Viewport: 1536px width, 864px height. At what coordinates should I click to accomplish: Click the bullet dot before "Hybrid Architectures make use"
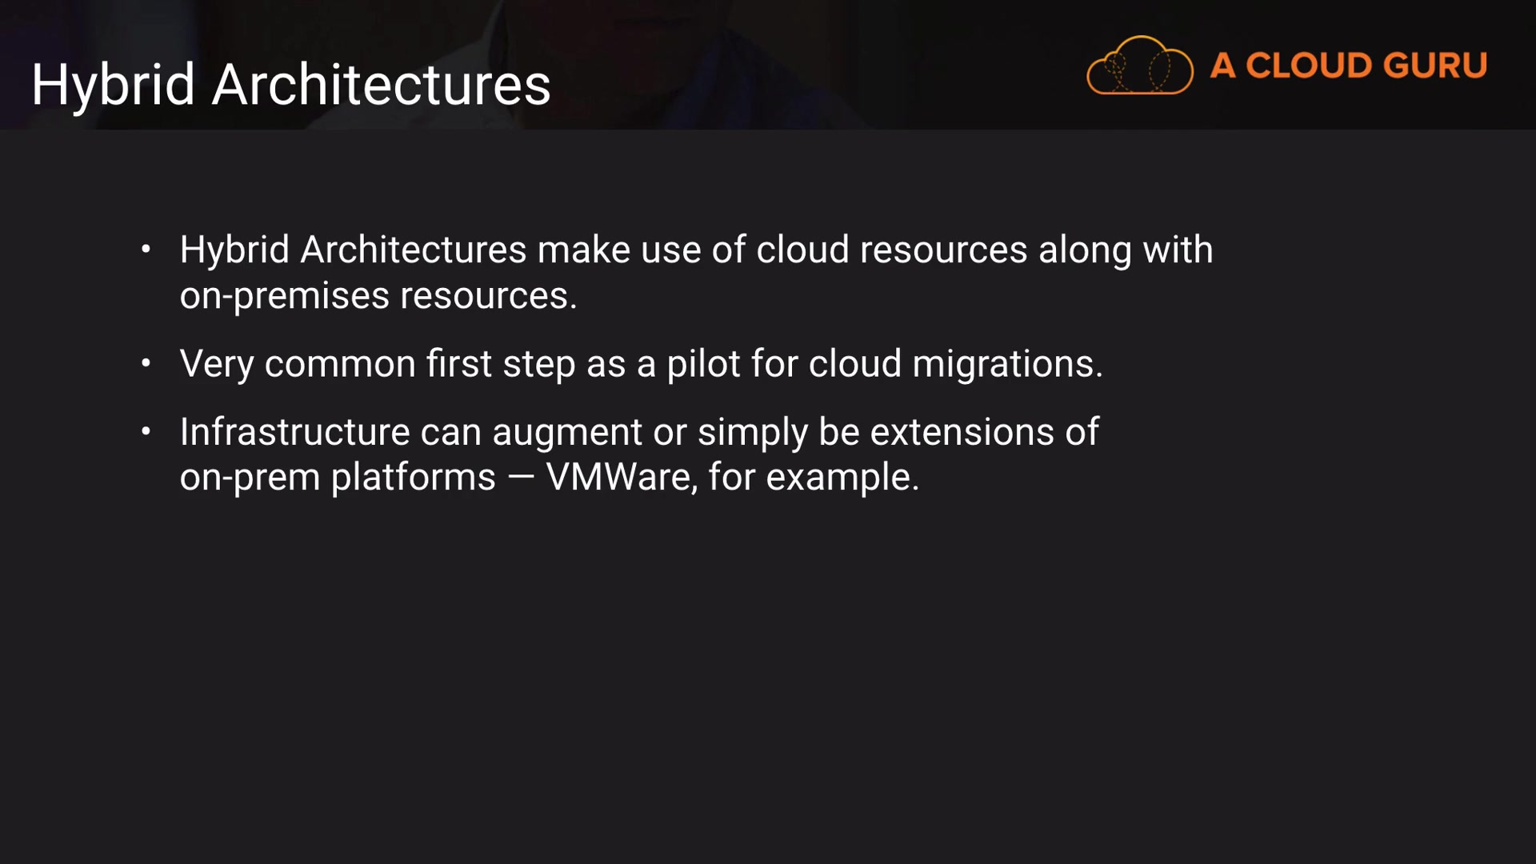click(146, 250)
